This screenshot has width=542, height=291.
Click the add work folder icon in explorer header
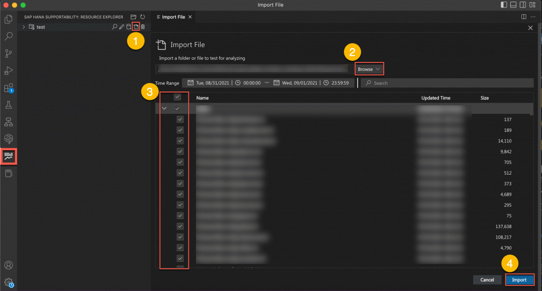pyautogui.click(x=133, y=16)
